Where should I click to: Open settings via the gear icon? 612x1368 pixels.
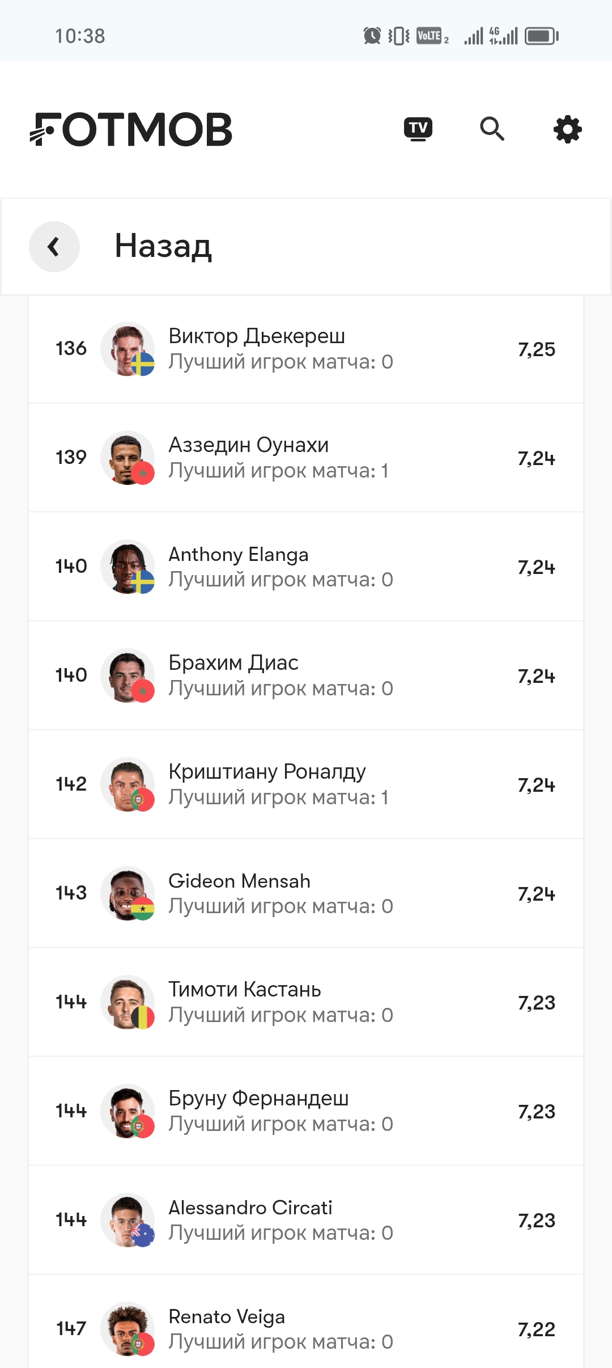(568, 129)
